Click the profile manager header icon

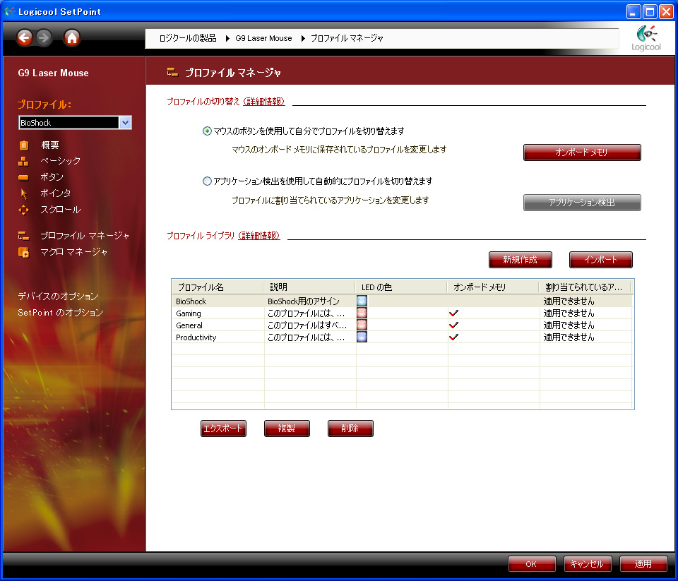(x=172, y=72)
